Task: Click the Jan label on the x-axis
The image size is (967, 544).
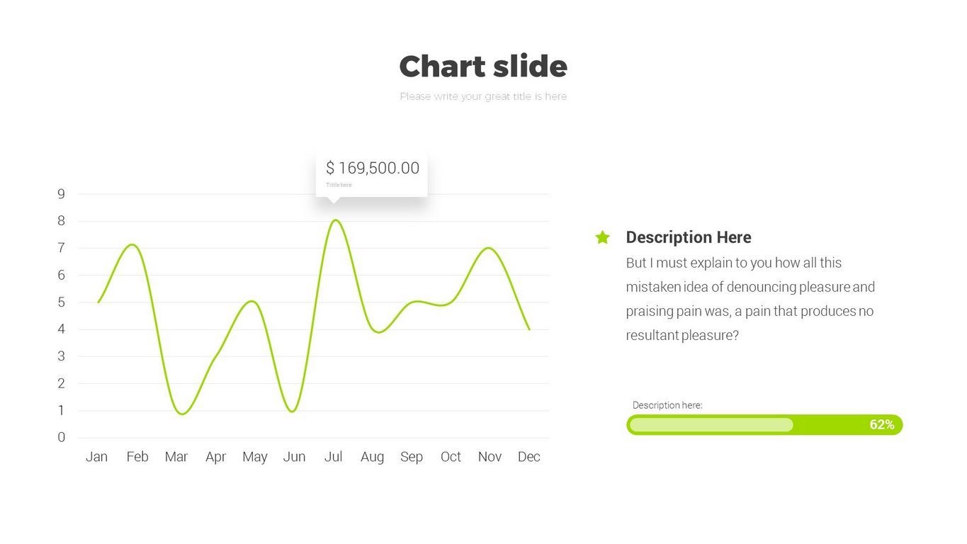Action: [x=96, y=457]
